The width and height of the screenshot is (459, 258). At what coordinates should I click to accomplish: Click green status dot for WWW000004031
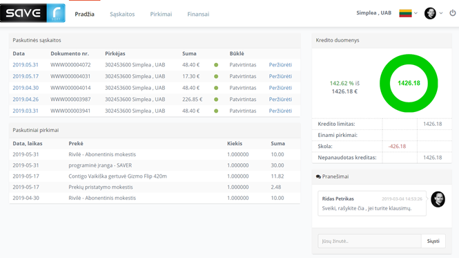click(x=216, y=76)
